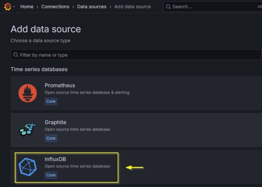Expand the dropdown arrow beside Grafana logo

click(14, 7)
